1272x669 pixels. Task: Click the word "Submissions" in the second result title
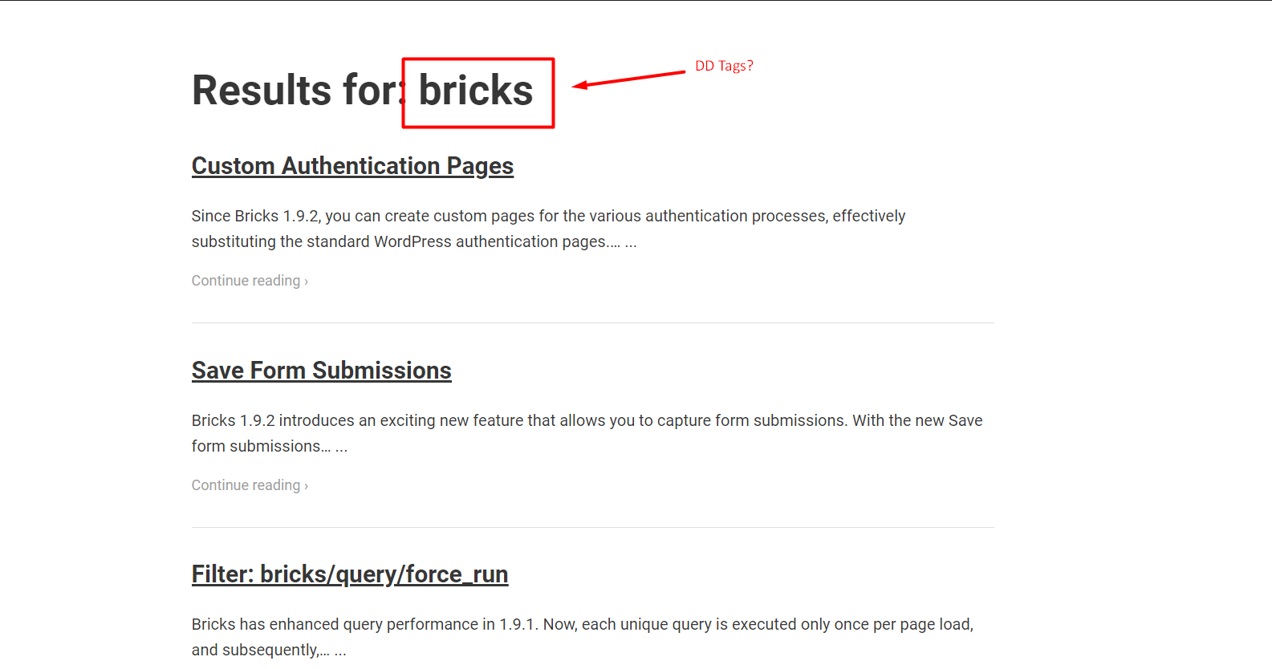pos(382,371)
